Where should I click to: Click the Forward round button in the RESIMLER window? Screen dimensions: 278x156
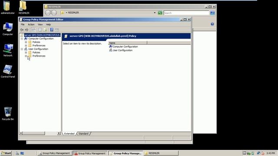point(54,13)
